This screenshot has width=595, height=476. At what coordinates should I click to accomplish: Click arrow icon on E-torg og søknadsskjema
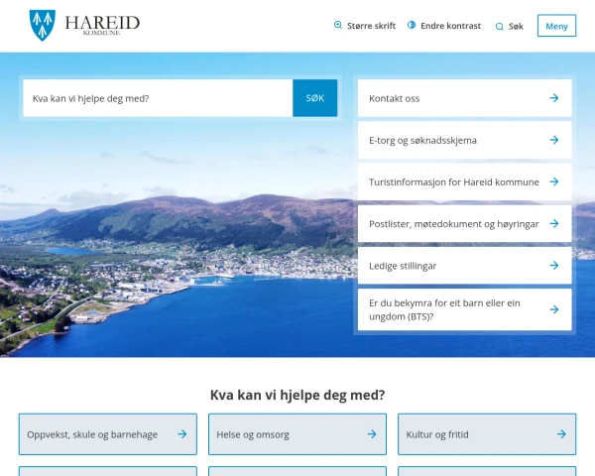tap(554, 140)
